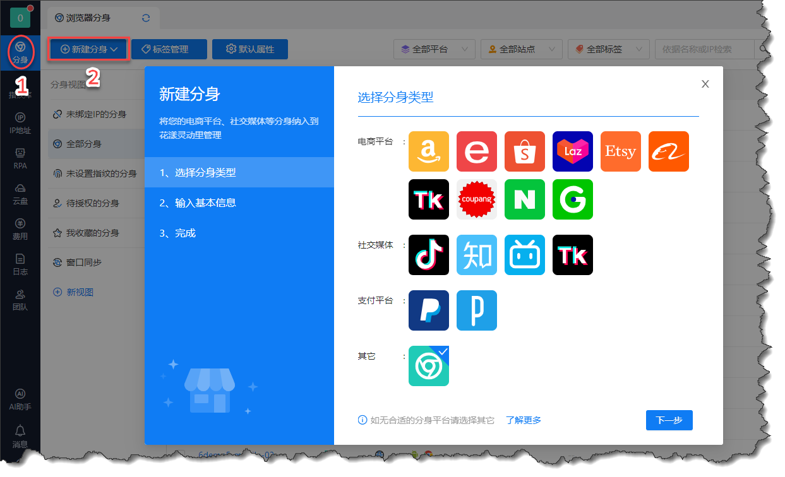Viewport: 785px width, 477px height.
Task: Select the checked browser icon under 其它
Action: (x=429, y=366)
